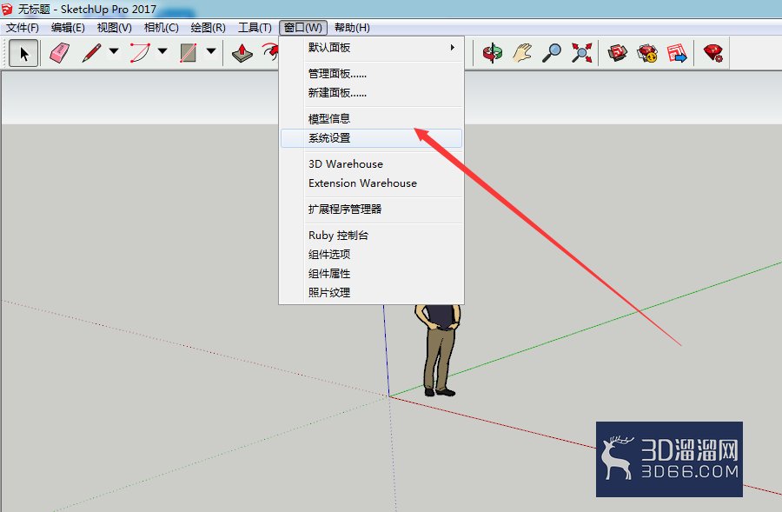Open the 绘图(R) menu
Image resolution: width=782 pixels, height=512 pixels.
208,28
